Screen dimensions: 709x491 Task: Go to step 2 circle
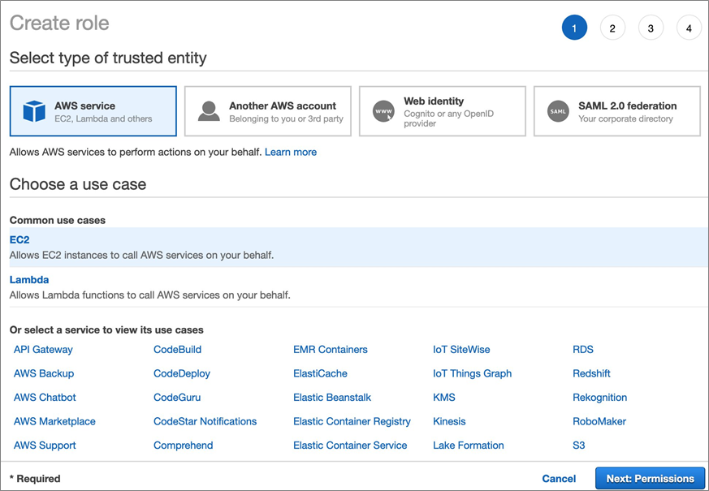612,28
